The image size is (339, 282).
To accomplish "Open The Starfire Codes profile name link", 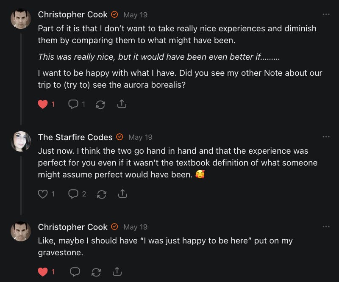I will [x=75, y=137].
